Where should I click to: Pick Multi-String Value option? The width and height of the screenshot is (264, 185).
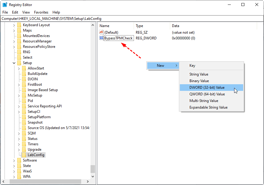pyautogui.click(x=212, y=101)
